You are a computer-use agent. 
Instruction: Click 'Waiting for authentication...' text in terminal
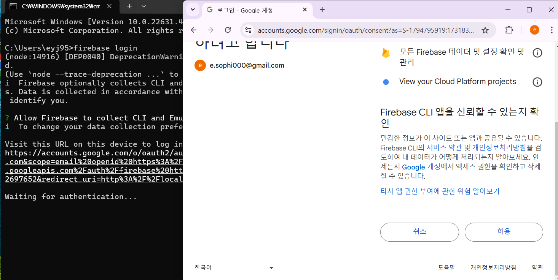coord(71,197)
